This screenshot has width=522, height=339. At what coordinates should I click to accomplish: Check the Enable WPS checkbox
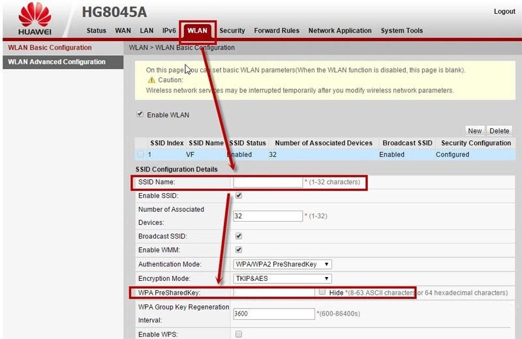pos(239,334)
